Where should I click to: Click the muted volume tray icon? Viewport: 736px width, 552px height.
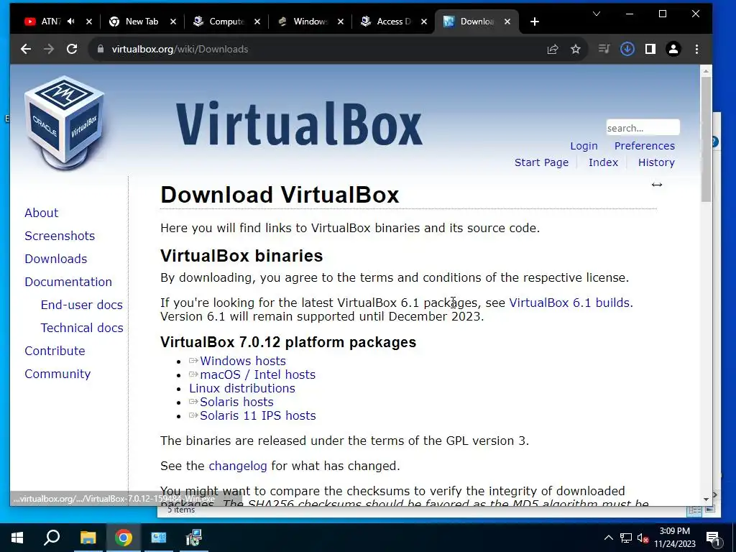pos(643,538)
